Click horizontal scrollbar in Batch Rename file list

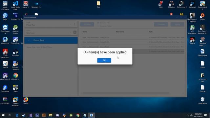click(x=126, y=93)
